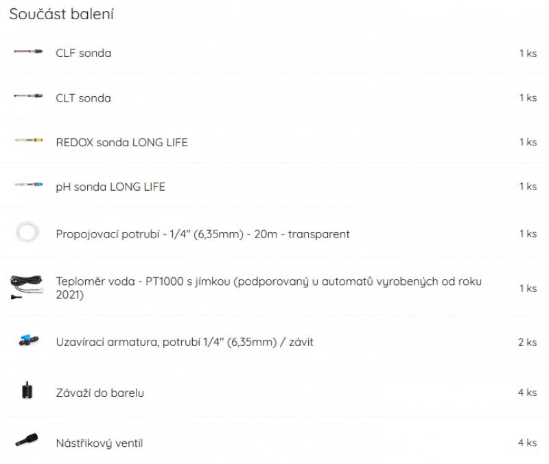The image size is (549, 464).
Task: Click the blue pH sonda thumbnail
Action: pos(28,185)
